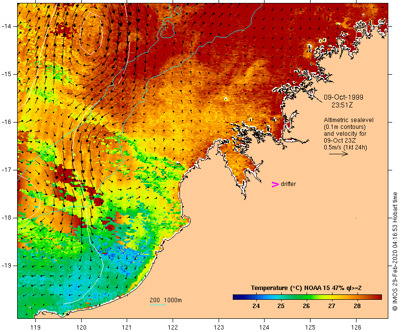Click latitude label '-15'

point(6,74)
